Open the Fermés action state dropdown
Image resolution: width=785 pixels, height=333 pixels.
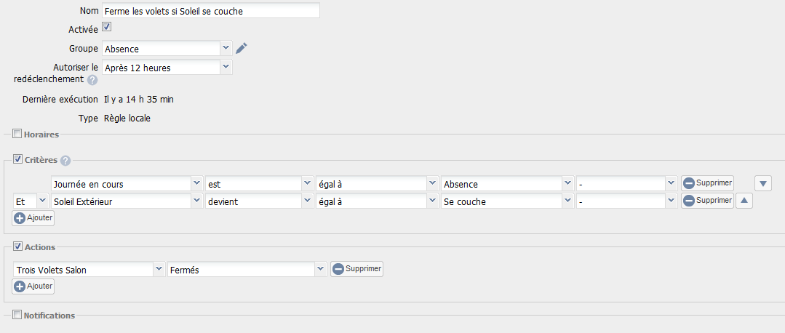click(247, 270)
